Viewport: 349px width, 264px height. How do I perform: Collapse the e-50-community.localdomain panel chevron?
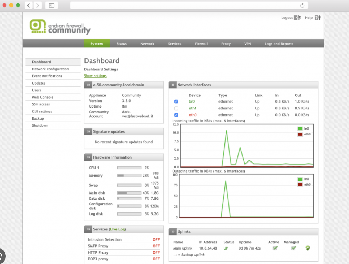coord(88,85)
